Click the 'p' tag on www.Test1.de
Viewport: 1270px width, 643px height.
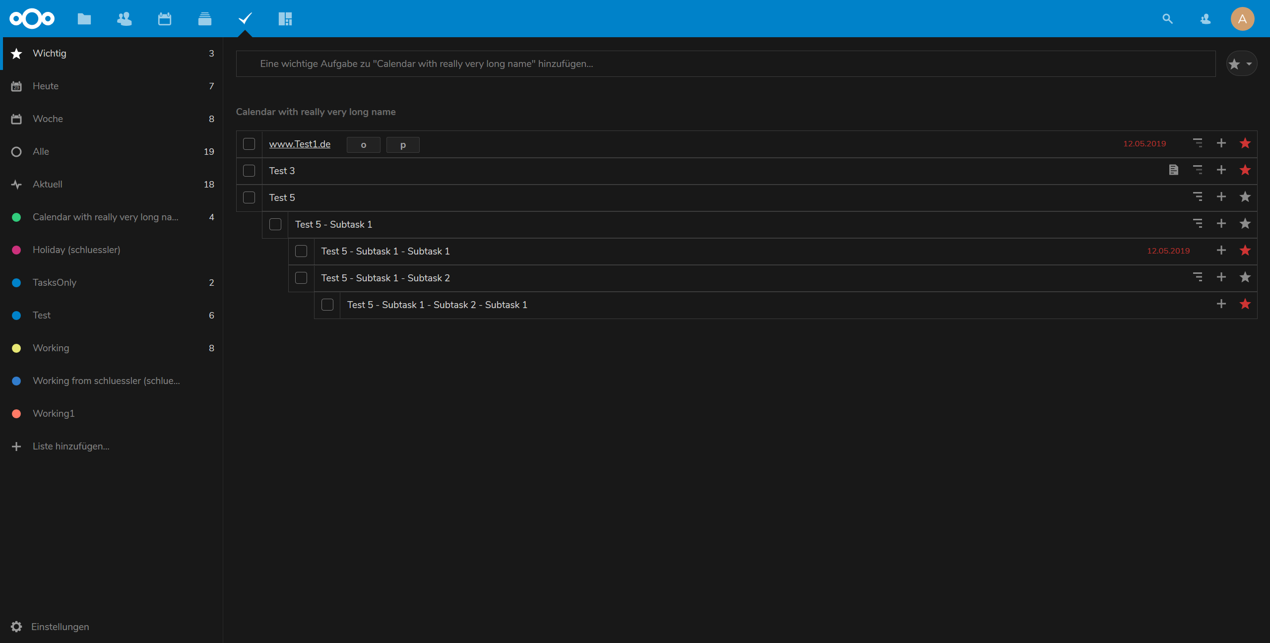(x=403, y=145)
